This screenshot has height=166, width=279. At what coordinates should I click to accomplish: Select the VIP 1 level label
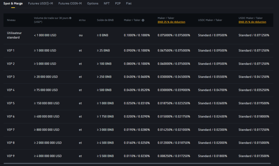pyautogui.click(x=11, y=50)
